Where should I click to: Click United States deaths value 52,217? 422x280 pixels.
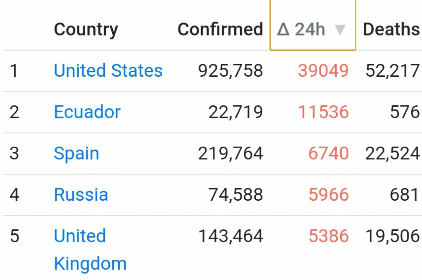392,71
